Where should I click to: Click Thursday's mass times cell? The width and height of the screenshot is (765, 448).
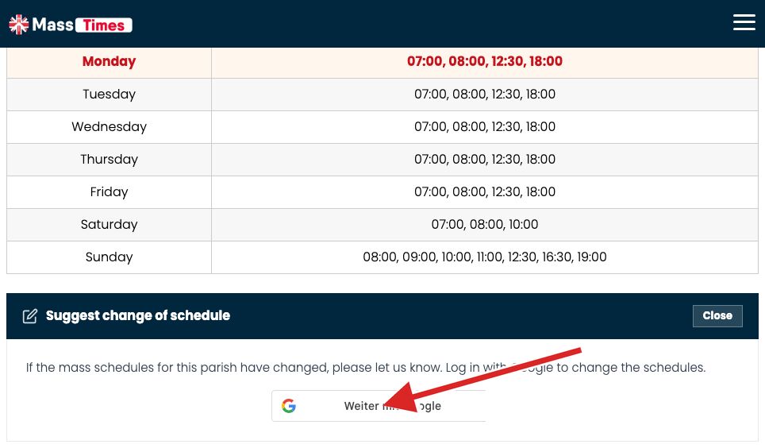484,160
